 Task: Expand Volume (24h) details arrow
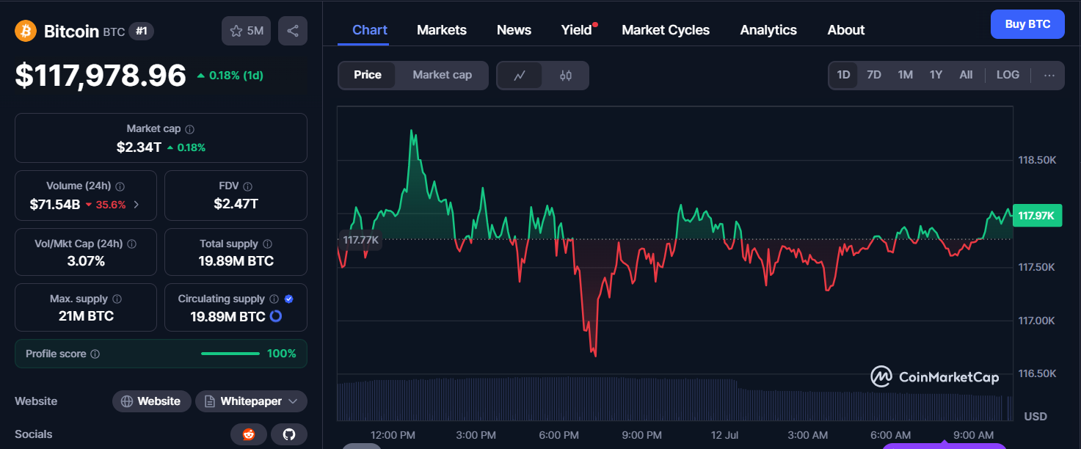pos(136,205)
